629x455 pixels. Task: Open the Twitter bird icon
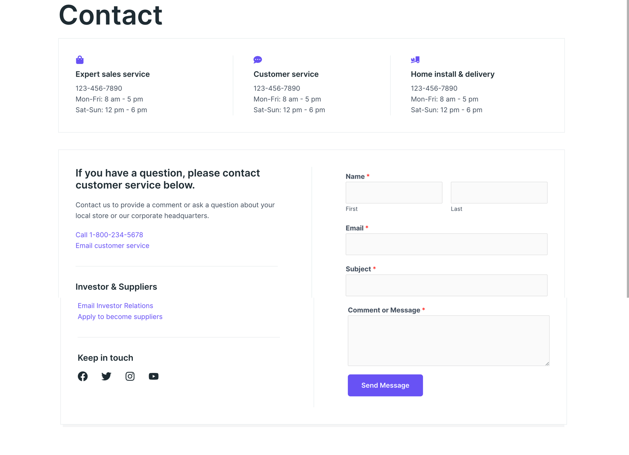(106, 376)
